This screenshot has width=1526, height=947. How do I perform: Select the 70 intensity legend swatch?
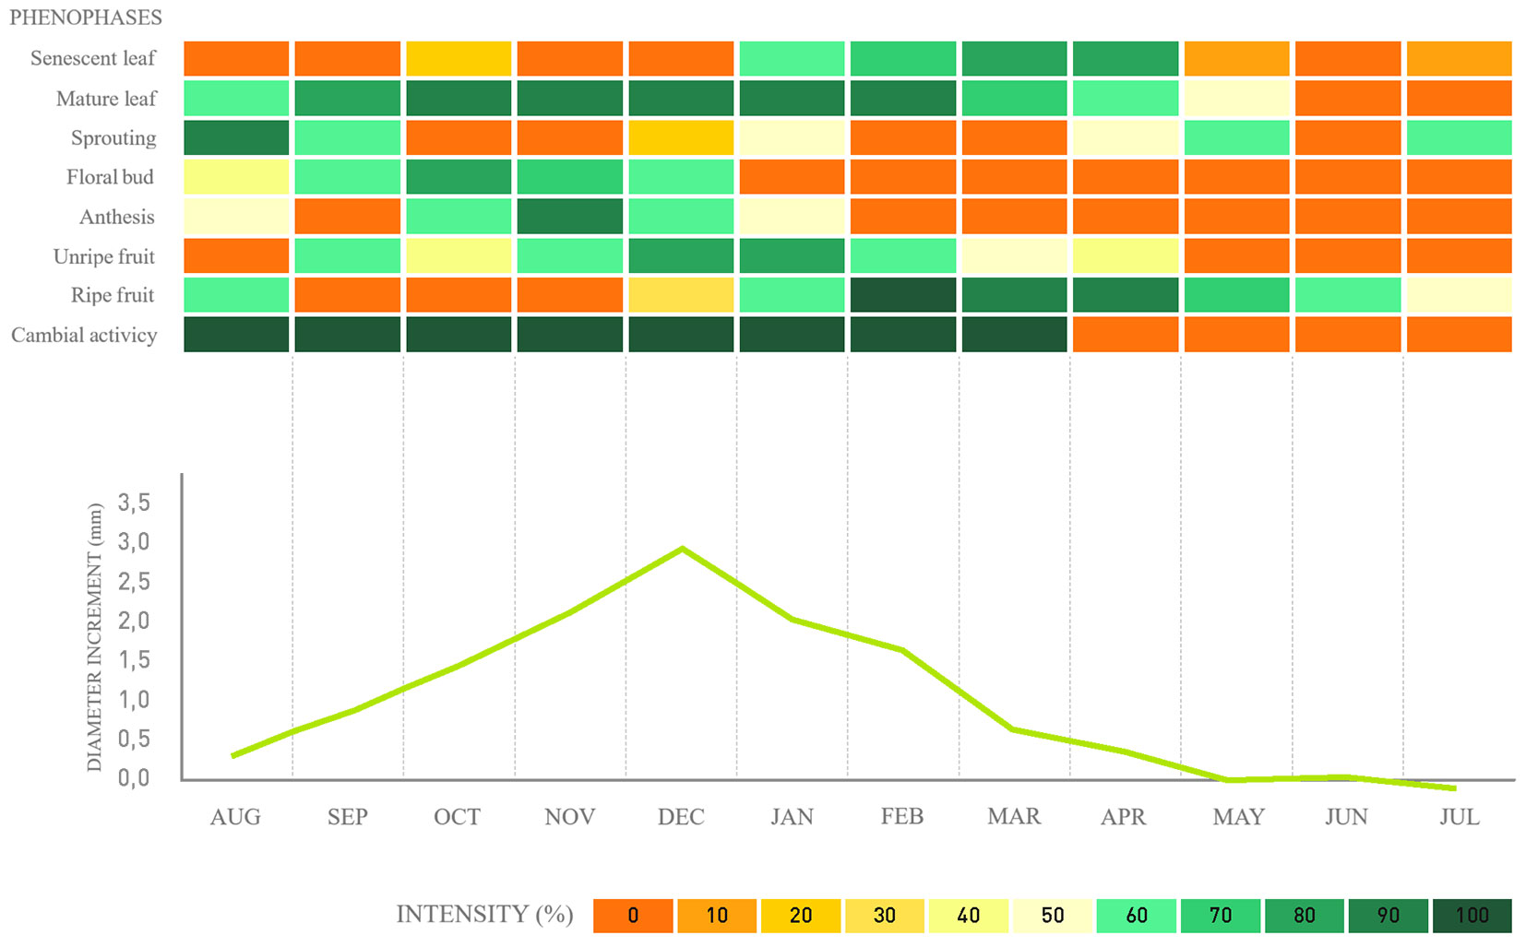(1220, 916)
